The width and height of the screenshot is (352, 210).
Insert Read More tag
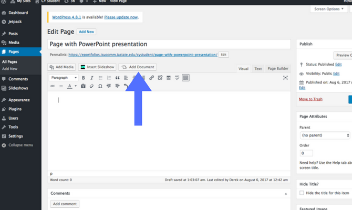[169, 78]
